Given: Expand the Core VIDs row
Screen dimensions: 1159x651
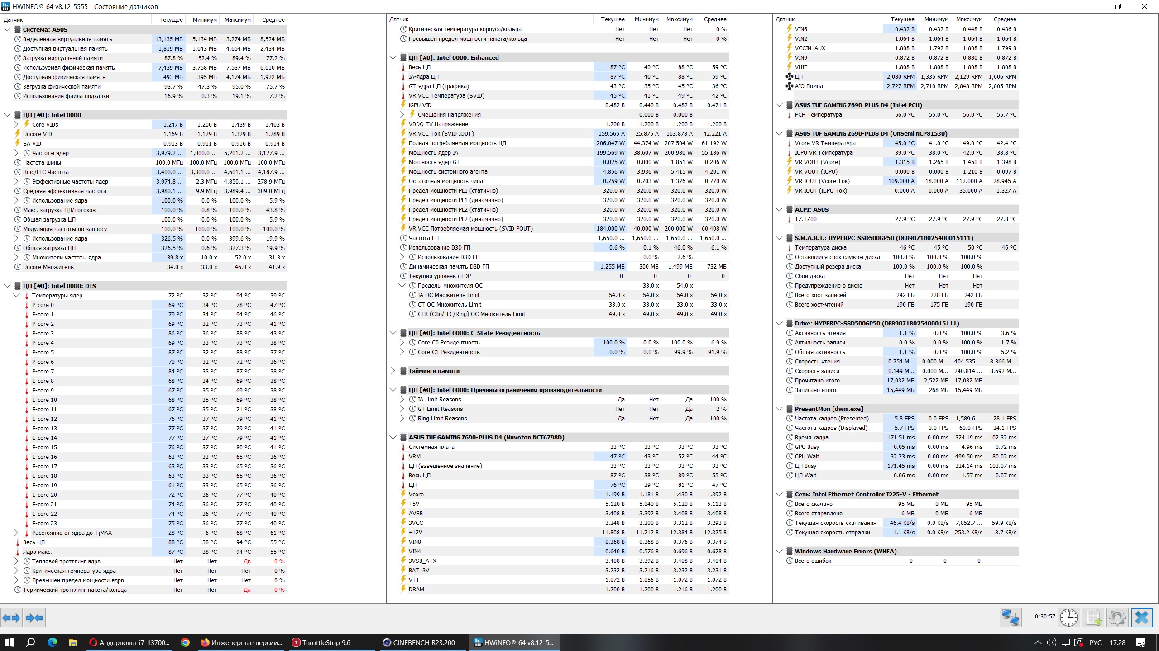Looking at the screenshot, I should coord(16,124).
